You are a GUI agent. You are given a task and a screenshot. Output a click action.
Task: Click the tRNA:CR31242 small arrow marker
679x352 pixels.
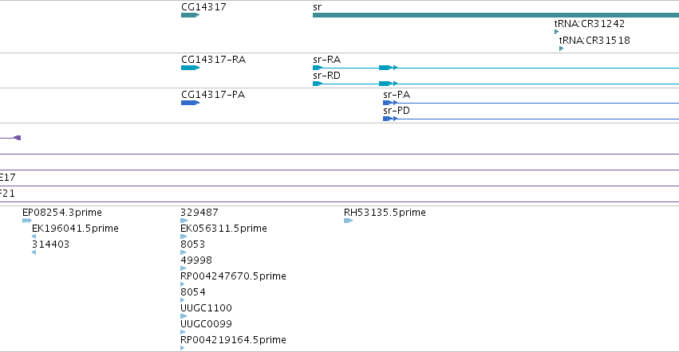556,32
